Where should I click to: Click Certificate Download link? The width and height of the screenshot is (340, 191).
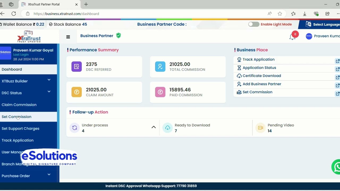(x=262, y=76)
